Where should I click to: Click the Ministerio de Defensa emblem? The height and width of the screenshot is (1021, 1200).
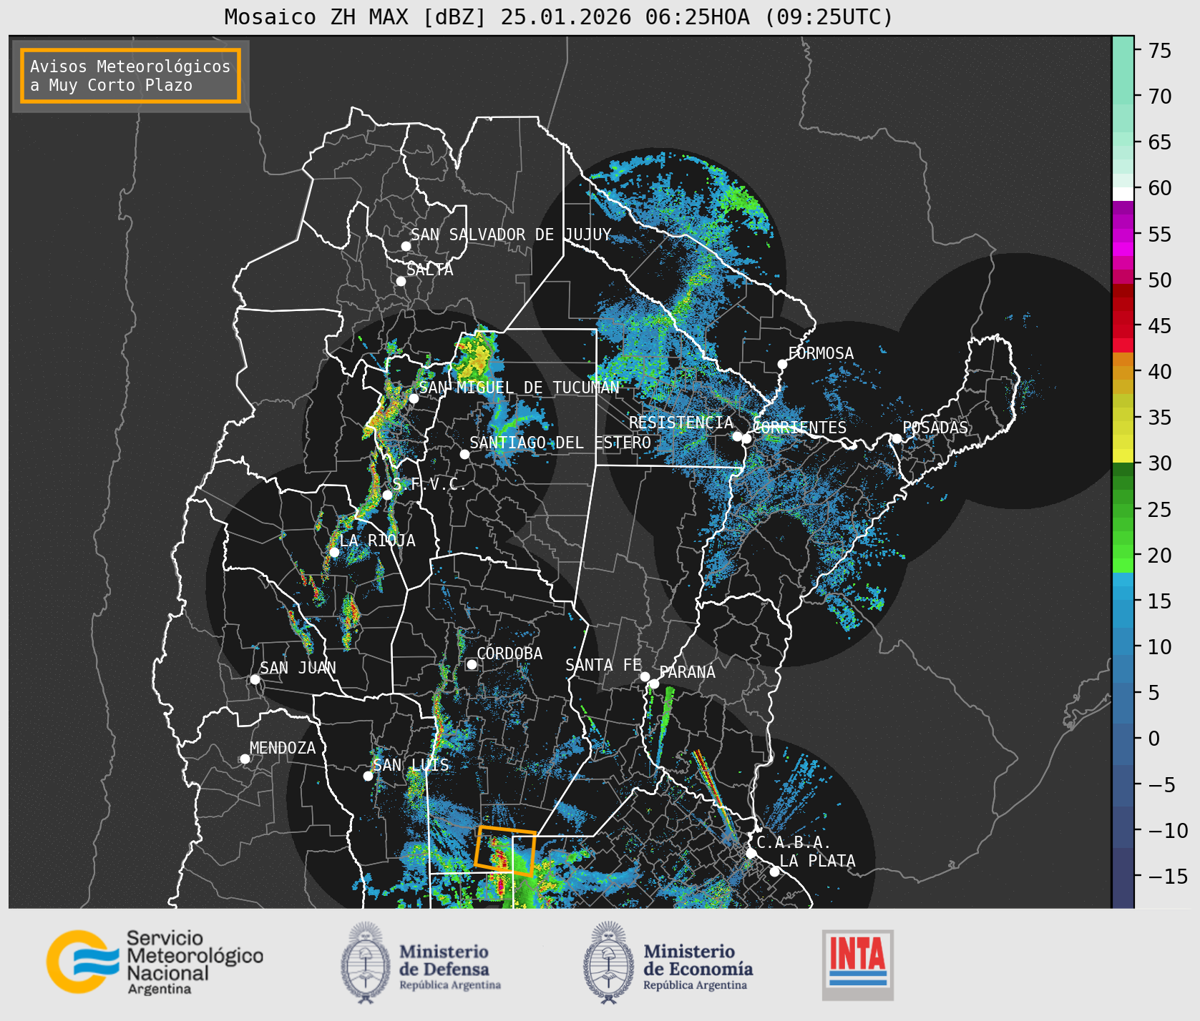tap(366, 962)
